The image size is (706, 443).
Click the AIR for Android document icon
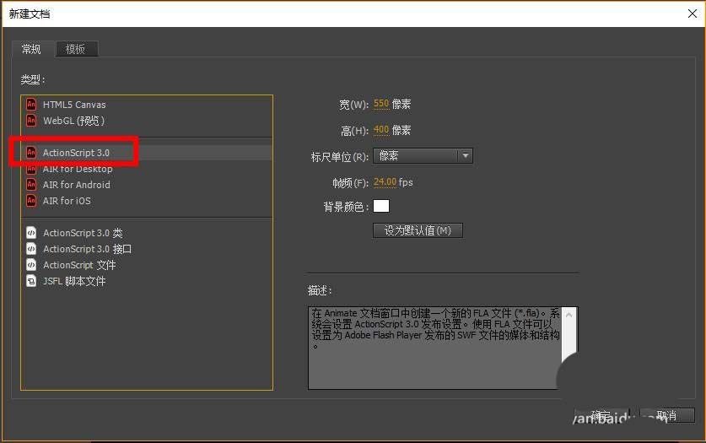click(x=31, y=185)
